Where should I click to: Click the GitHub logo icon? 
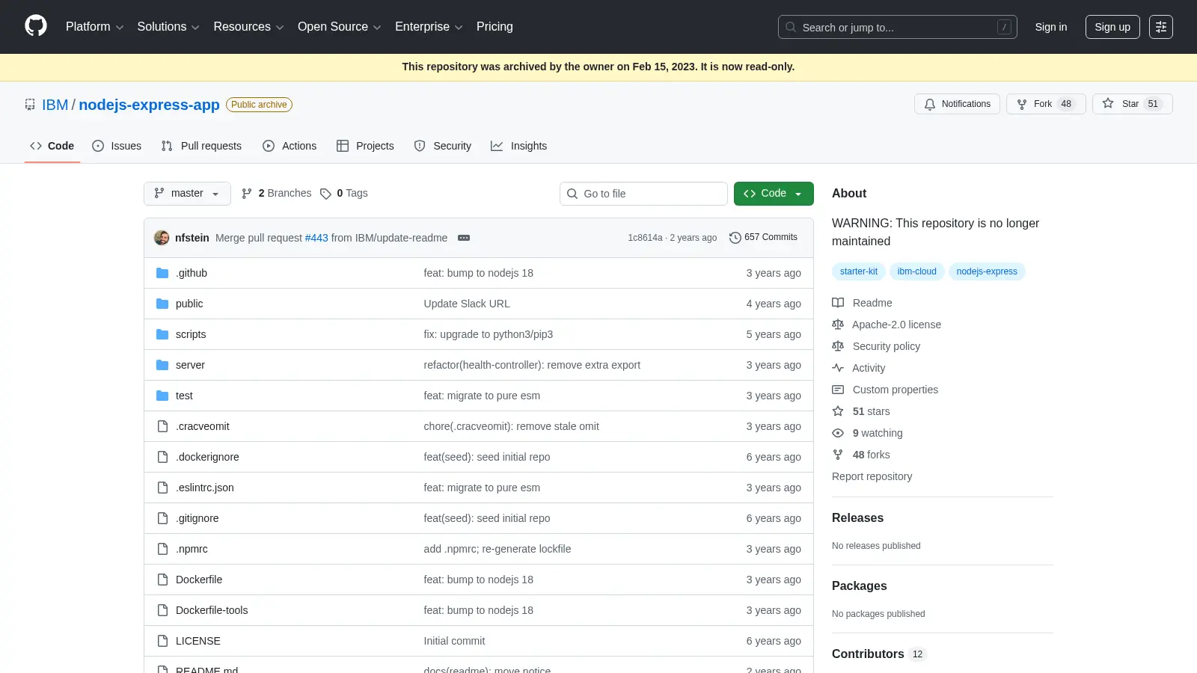pyautogui.click(x=36, y=26)
